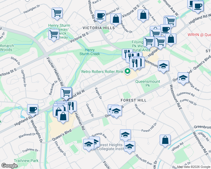
Task: Select the Monarch Woods label
Action: [6, 48]
